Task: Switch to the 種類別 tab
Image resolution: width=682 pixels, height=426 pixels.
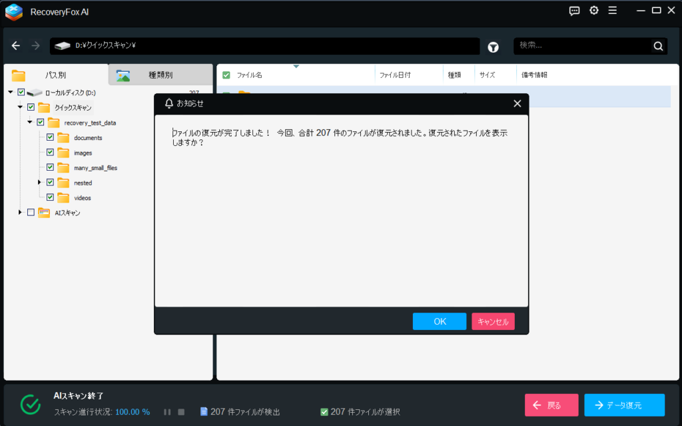Action: click(x=160, y=75)
